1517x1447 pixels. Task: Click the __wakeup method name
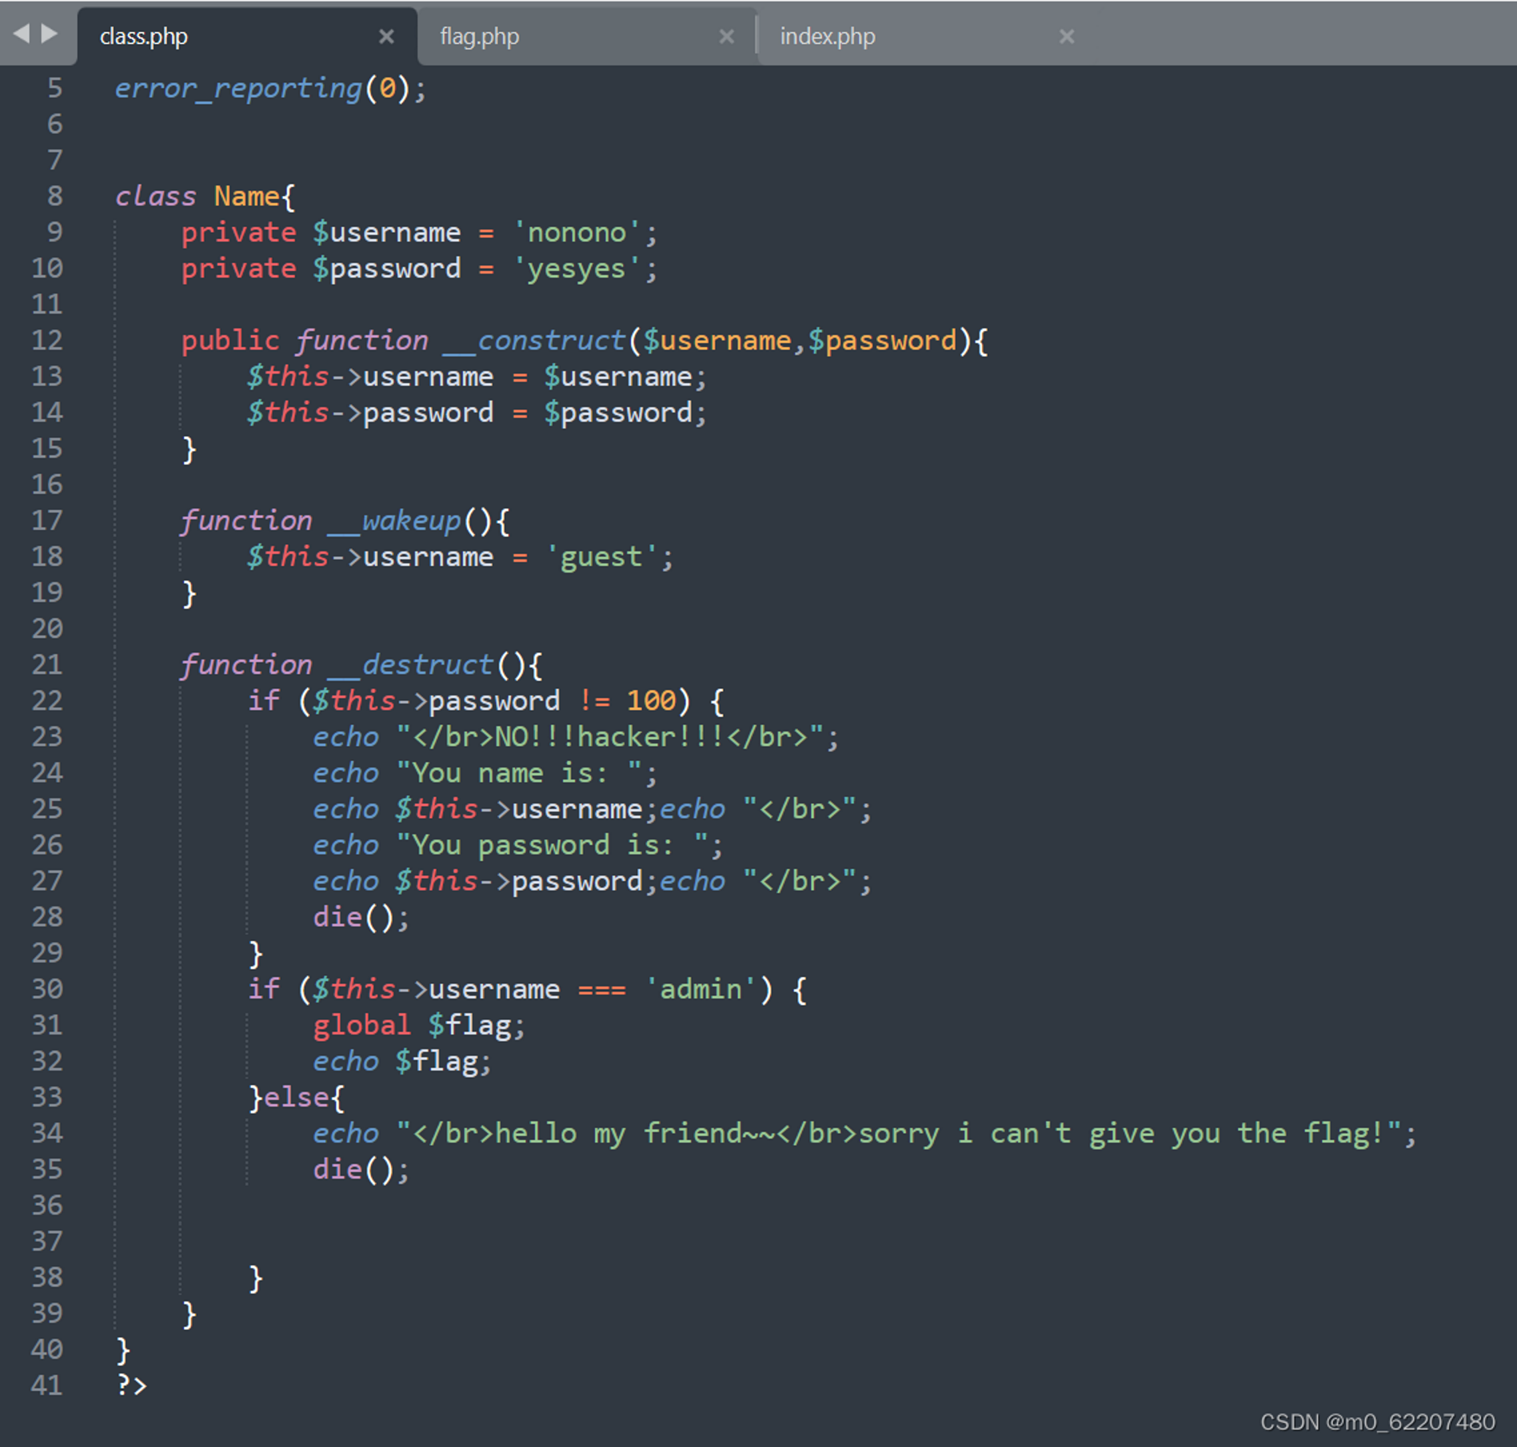(x=395, y=521)
